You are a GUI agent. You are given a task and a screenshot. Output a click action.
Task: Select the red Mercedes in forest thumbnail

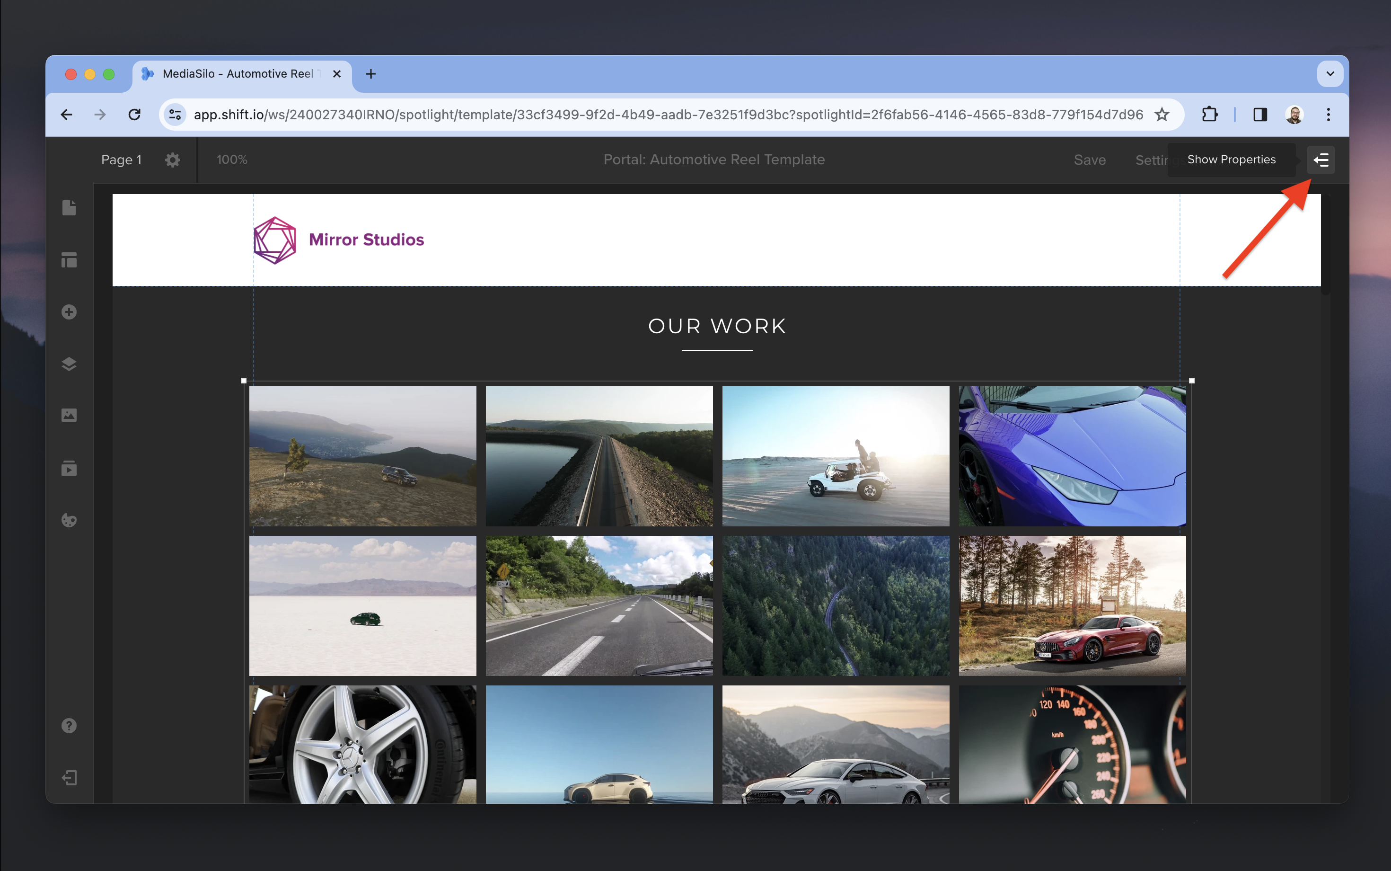pyautogui.click(x=1072, y=606)
